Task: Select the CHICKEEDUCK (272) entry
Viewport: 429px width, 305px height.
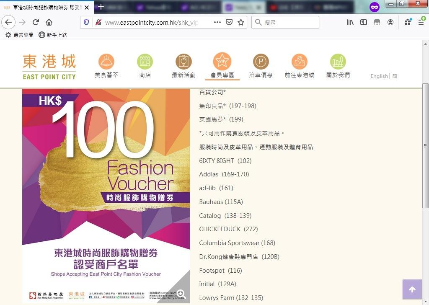Action: (228, 229)
